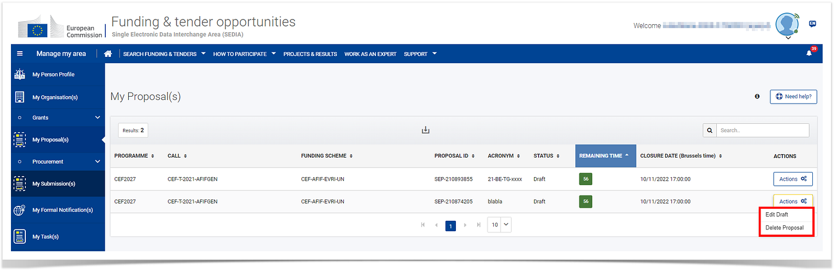This screenshot has width=837, height=272.
Task: Sort by CALL column
Action: click(x=177, y=156)
